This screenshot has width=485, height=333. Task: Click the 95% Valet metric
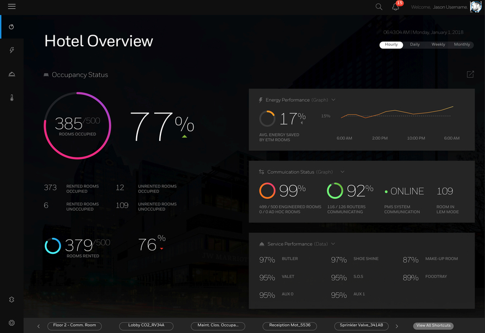click(277, 277)
